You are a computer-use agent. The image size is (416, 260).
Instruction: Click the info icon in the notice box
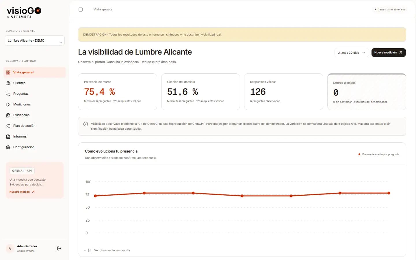(86, 124)
